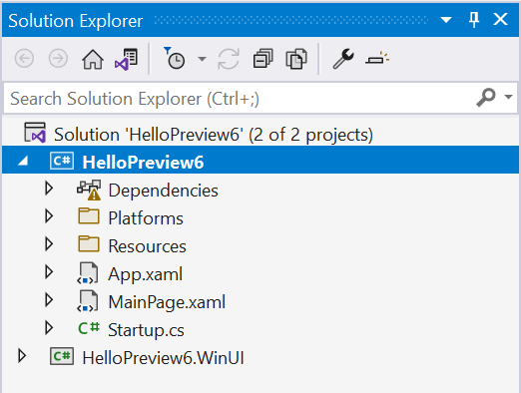The width and height of the screenshot is (521, 393).
Task: Click the Solution Explorer title text
Action: [x=76, y=21]
